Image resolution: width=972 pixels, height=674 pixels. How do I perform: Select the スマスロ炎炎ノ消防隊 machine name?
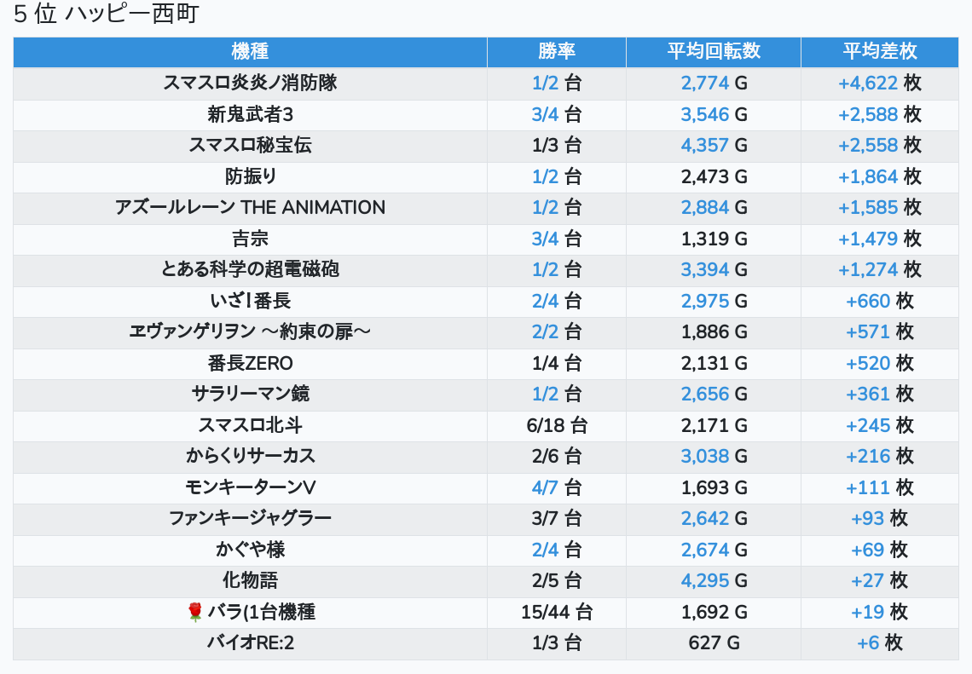point(250,83)
